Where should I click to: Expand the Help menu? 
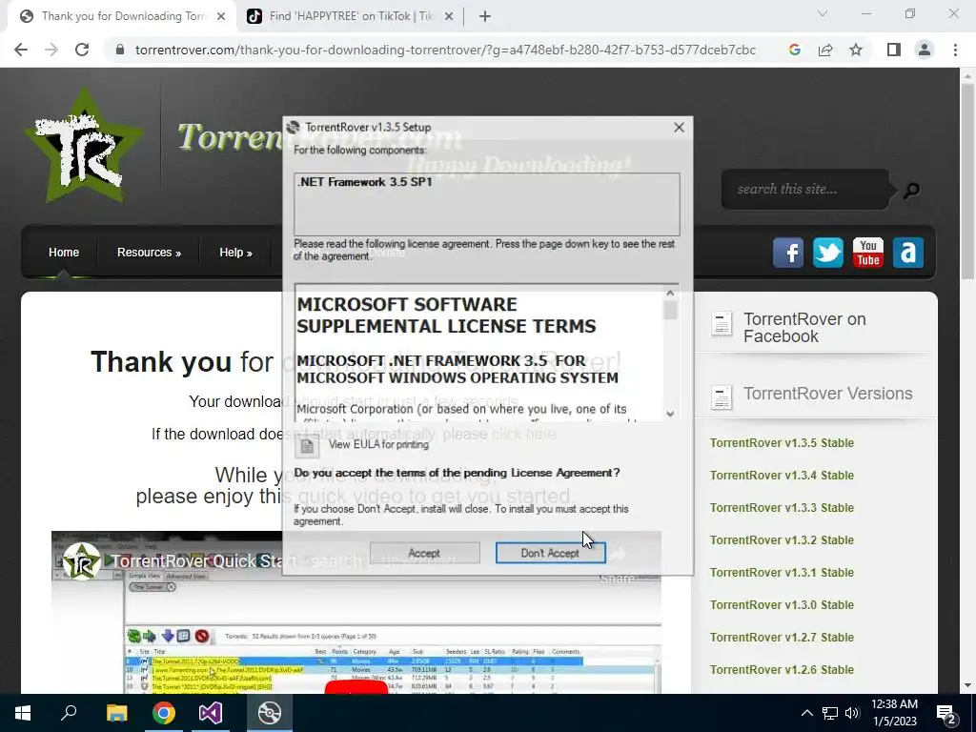[235, 252]
